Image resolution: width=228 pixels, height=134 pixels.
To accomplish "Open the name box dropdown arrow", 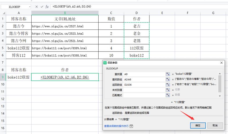I will point(30,7).
